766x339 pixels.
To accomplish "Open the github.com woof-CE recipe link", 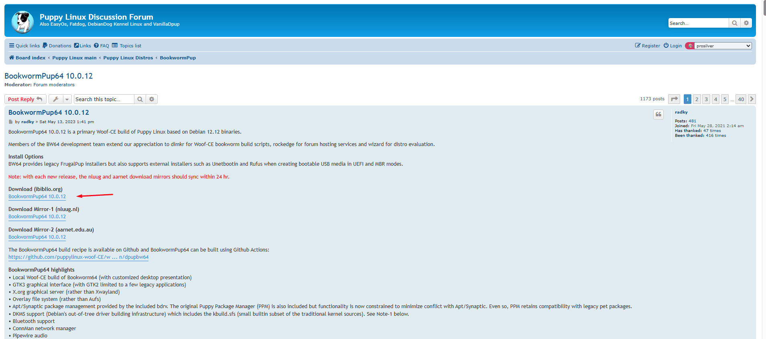I will click(78, 257).
